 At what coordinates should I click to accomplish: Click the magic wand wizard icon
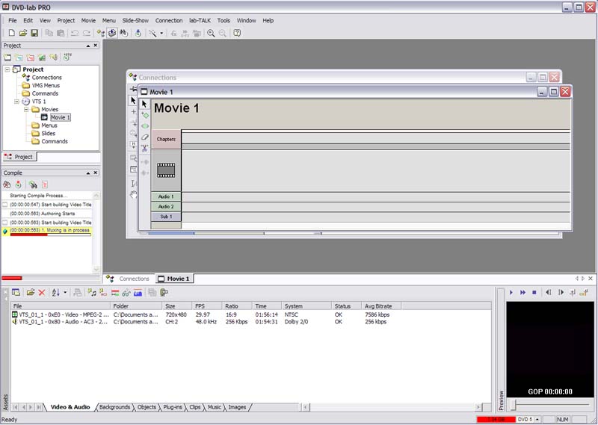click(x=152, y=33)
